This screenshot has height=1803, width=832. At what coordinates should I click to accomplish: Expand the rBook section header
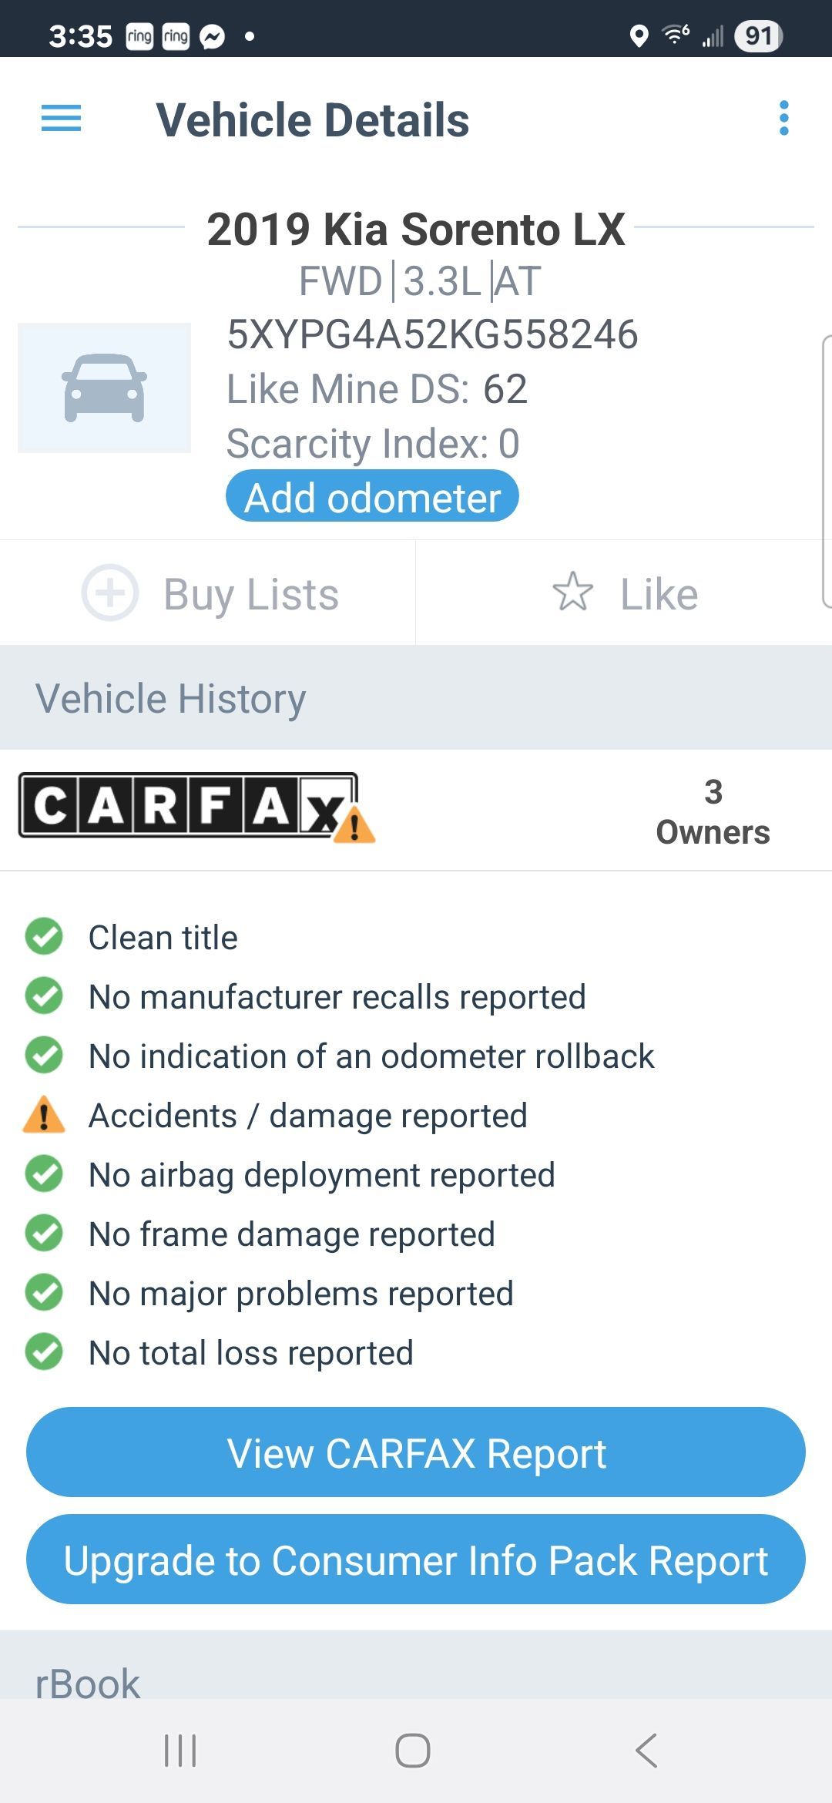pyautogui.click(x=416, y=1665)
